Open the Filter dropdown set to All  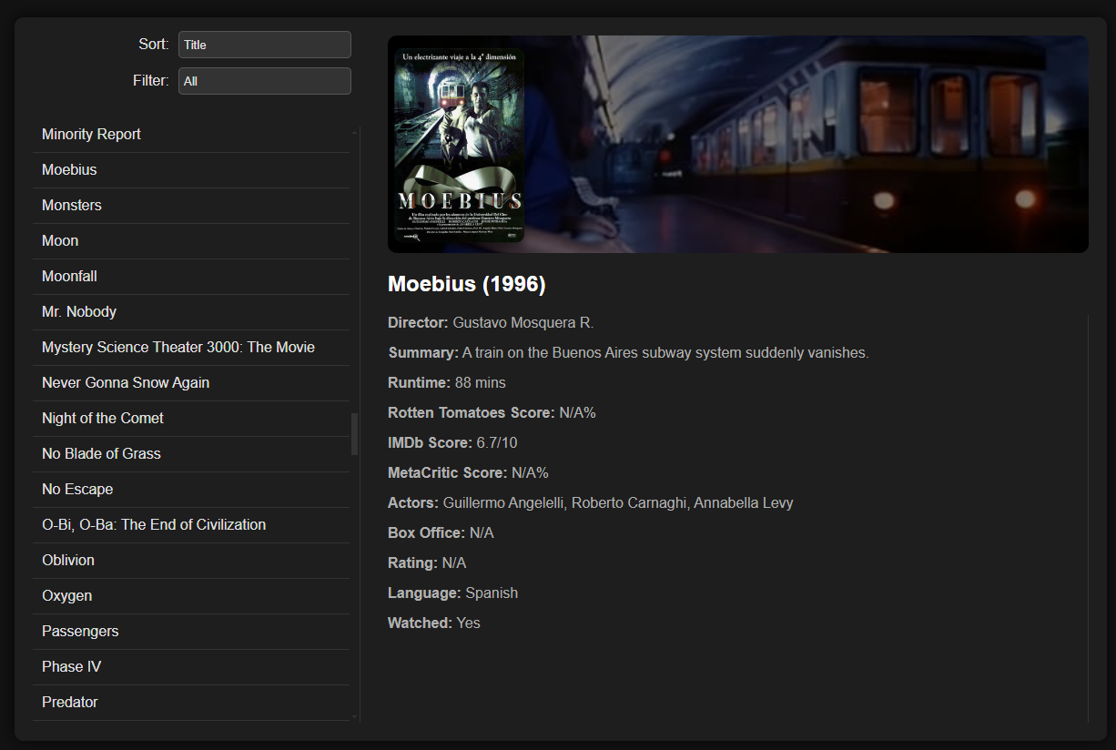265,81
